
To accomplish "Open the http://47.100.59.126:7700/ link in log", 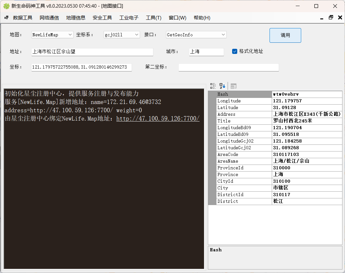I will [x=158, y=119].
